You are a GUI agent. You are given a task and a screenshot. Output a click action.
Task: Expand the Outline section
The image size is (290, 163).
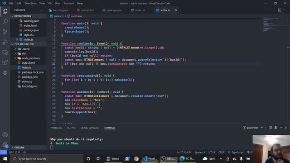tap(28, 148)
